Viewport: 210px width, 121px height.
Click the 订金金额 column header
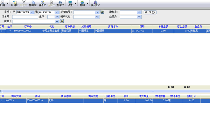[x=182, y=26]
